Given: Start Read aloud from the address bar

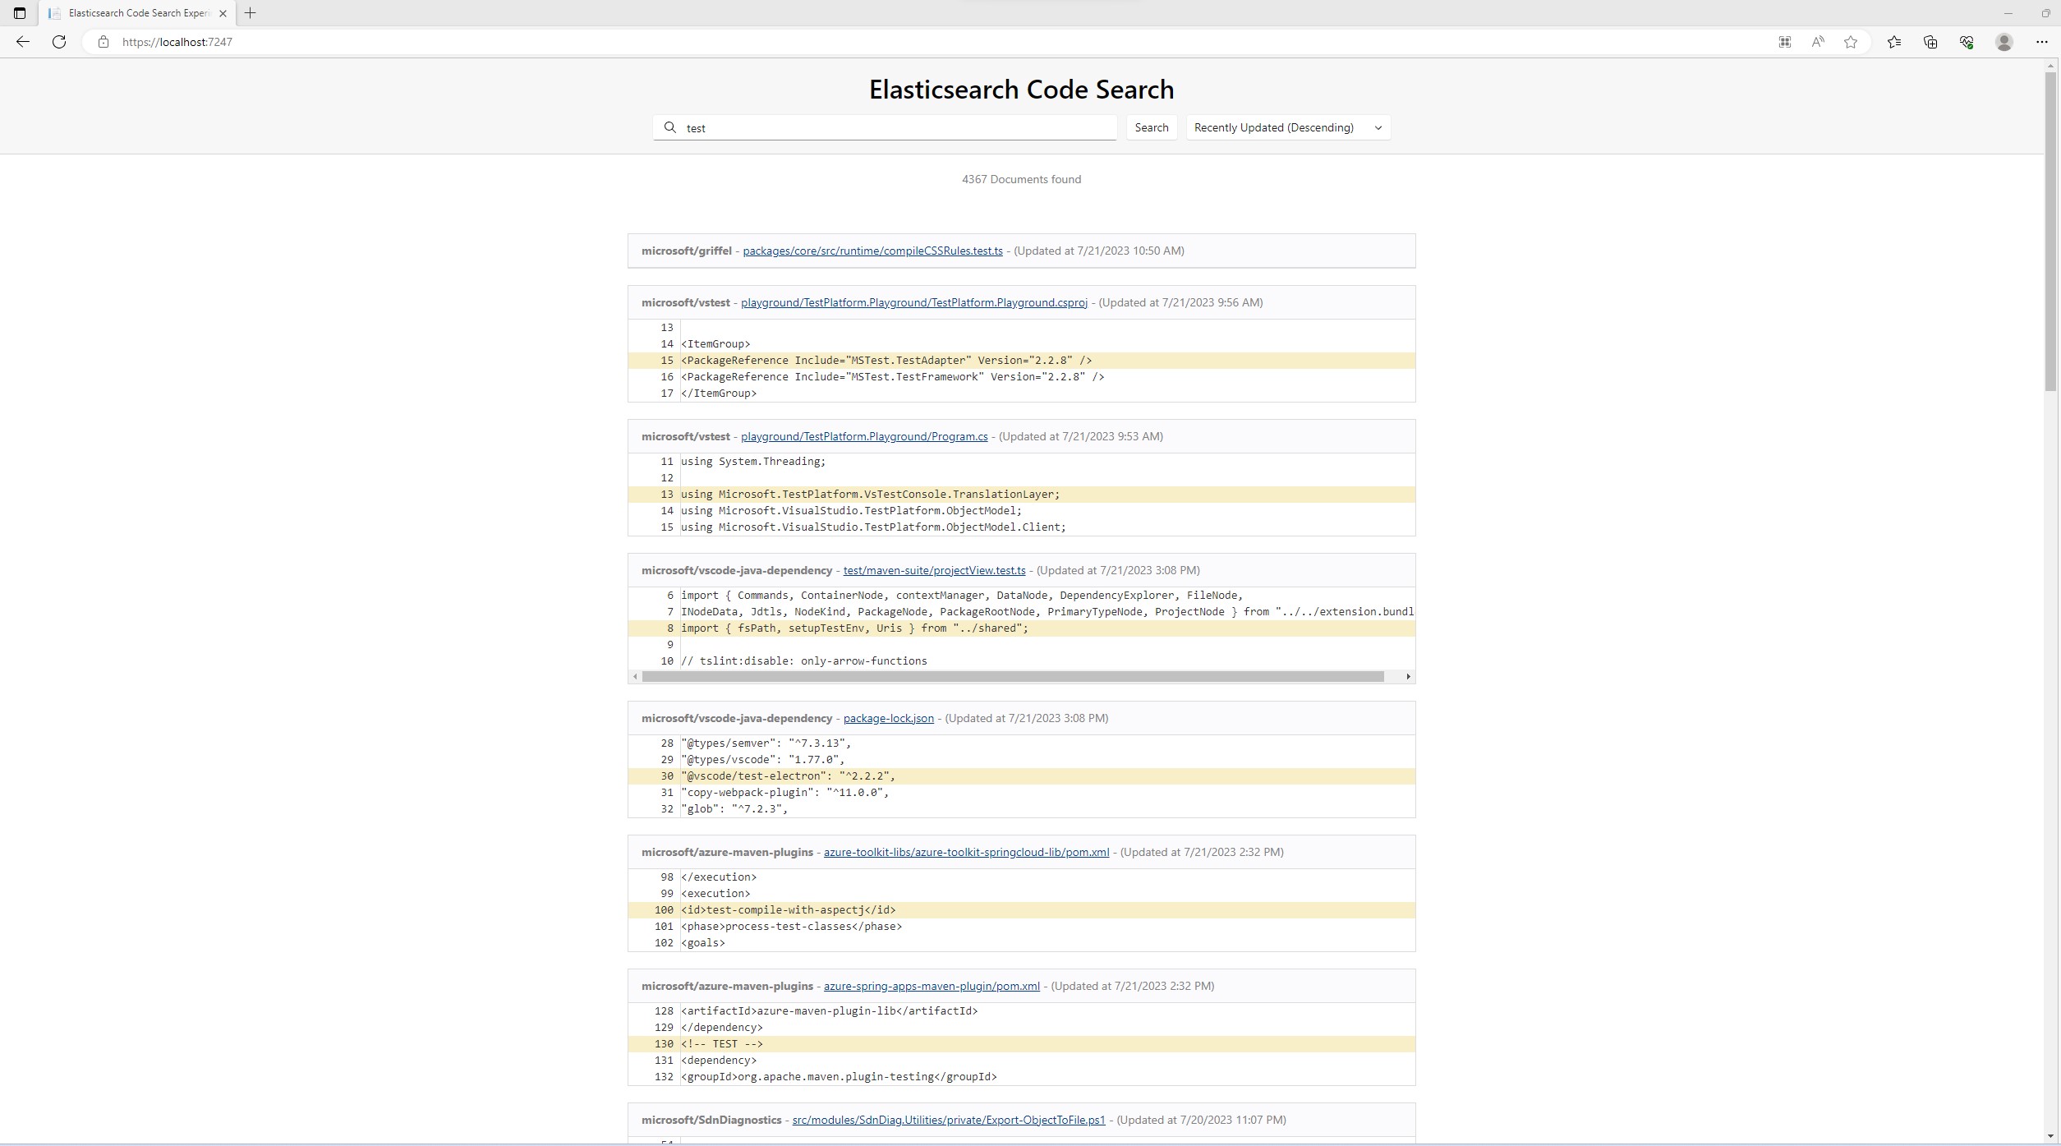Looking at the screenshot, I should tap(1817, 42).
